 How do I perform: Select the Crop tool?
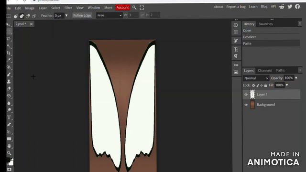(9, 53)
